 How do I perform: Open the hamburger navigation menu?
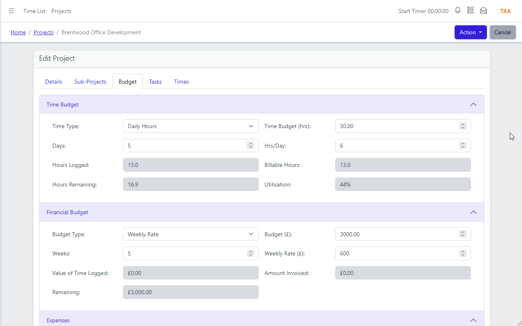pyautogui.click(x=11, y=11)
